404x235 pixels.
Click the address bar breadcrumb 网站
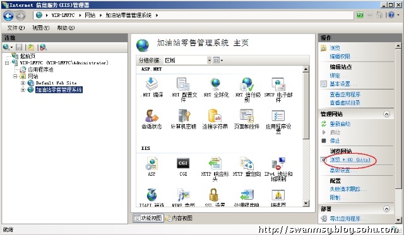90,15
